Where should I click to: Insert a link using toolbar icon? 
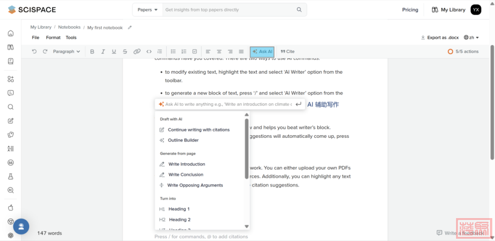tap(137, 52)
